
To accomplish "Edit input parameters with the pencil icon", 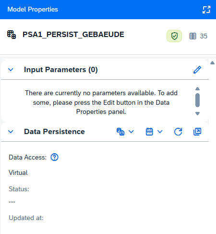I will (197, 70).
